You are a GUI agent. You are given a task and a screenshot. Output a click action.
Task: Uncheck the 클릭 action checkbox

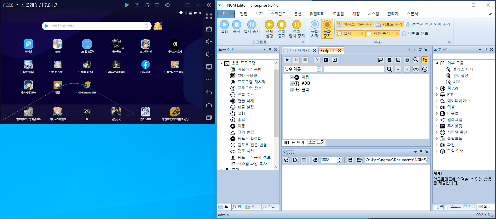292,90
